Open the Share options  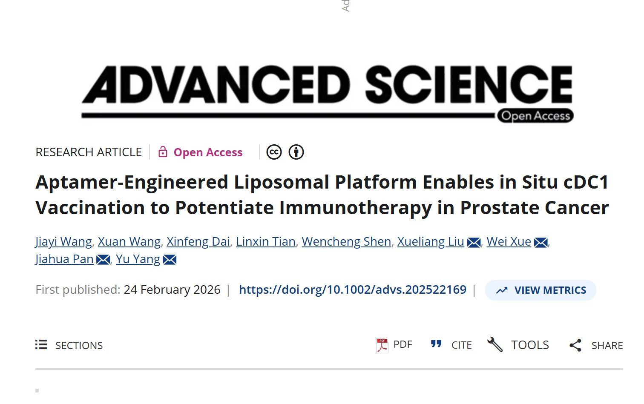(x=596, y=345)
